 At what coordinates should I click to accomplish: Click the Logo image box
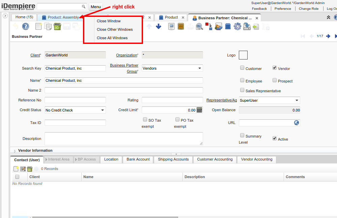[243, 55]
